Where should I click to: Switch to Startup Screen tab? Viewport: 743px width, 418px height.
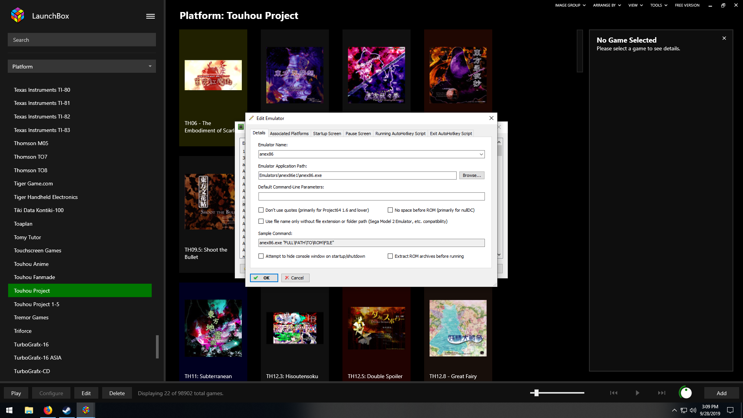click(327, 134)
